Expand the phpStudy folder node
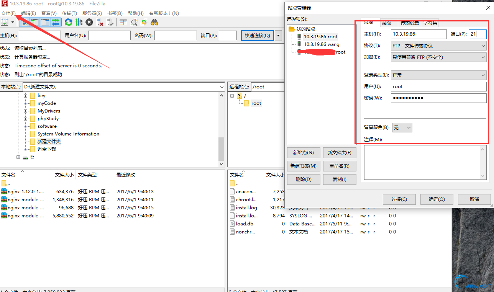The image size is (494, 292). 26,119
